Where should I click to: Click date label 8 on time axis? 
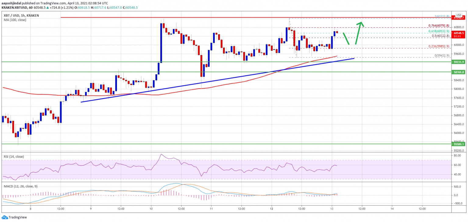click(x=30, y=209)
